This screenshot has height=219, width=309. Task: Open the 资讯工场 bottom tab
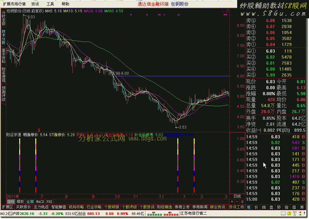click(236, 207)
